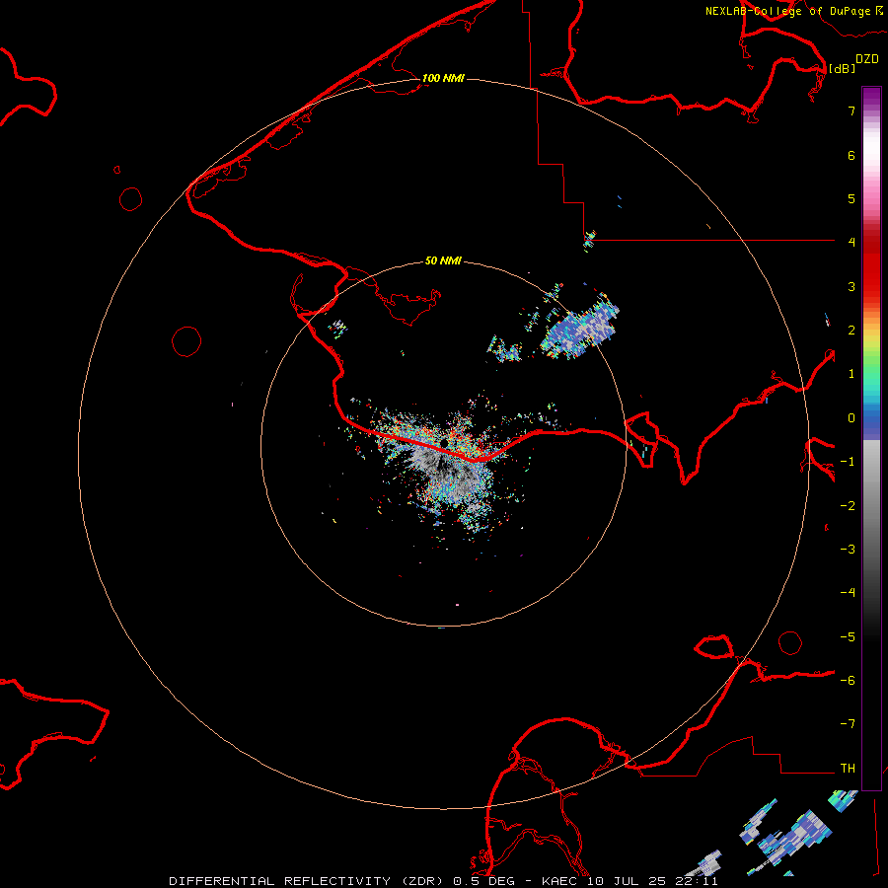888x888 pixels.
Task: Click the [dB] unit label
Action: (843, 68)
